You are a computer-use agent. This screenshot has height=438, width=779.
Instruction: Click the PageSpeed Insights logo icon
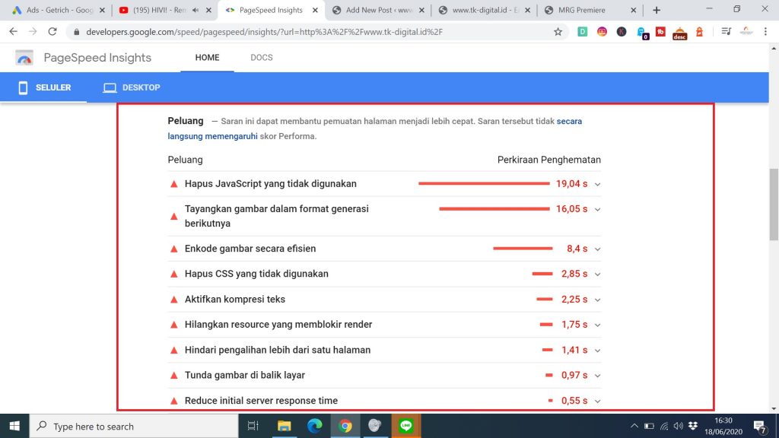pyautogui.click(x=25, y=58)
